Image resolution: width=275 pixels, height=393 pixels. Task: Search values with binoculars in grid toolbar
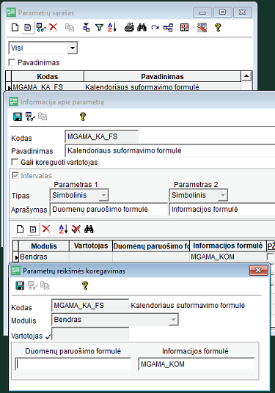click(x=89, y=229)
